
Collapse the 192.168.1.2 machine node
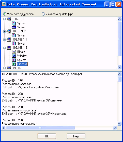[x=4, y=48]
